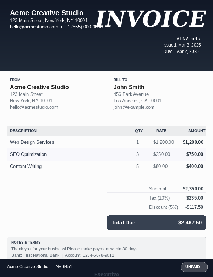Click the Due: Apr 2, 2025 date
The image size is (213, 277).
181,51
